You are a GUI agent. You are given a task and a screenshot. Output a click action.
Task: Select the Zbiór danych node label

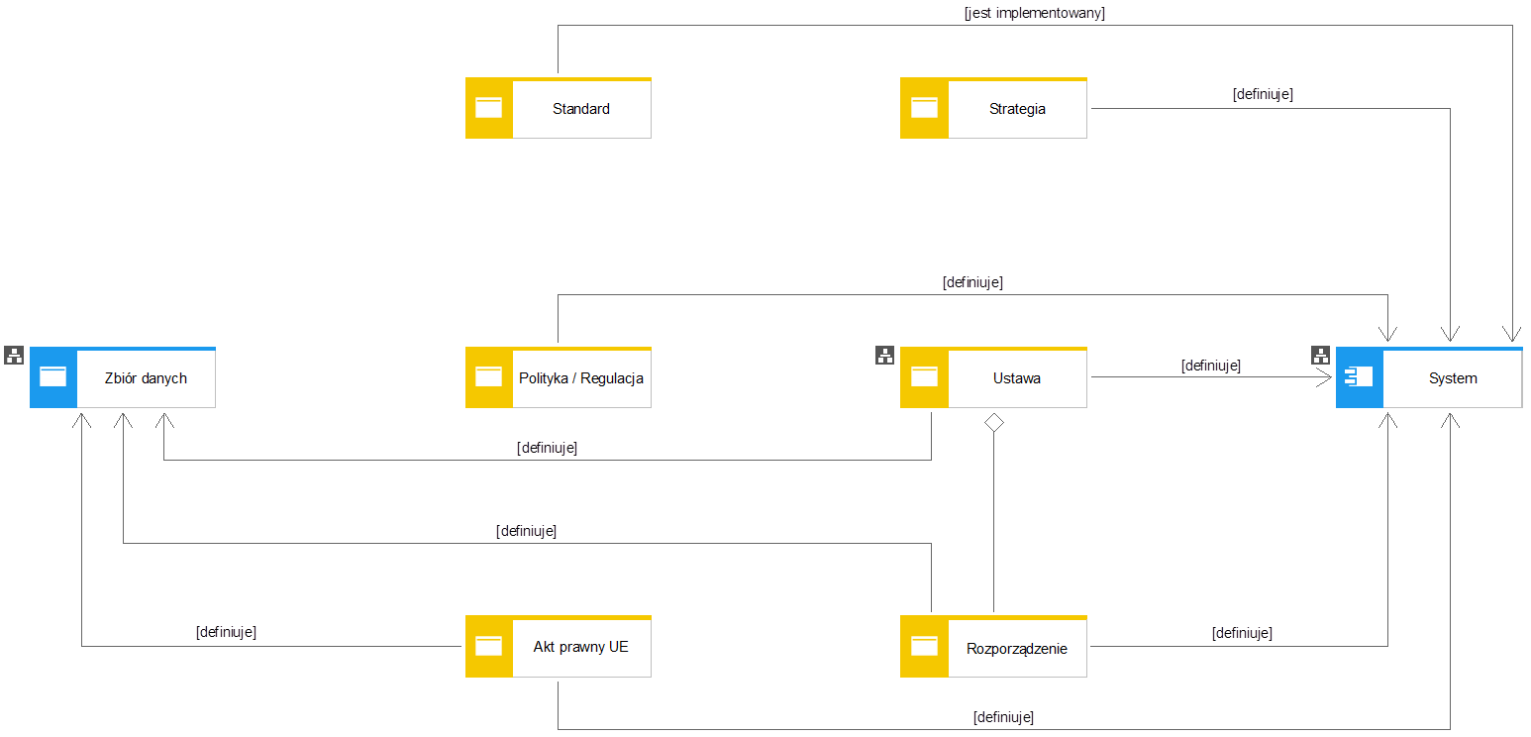pos(146,378)
